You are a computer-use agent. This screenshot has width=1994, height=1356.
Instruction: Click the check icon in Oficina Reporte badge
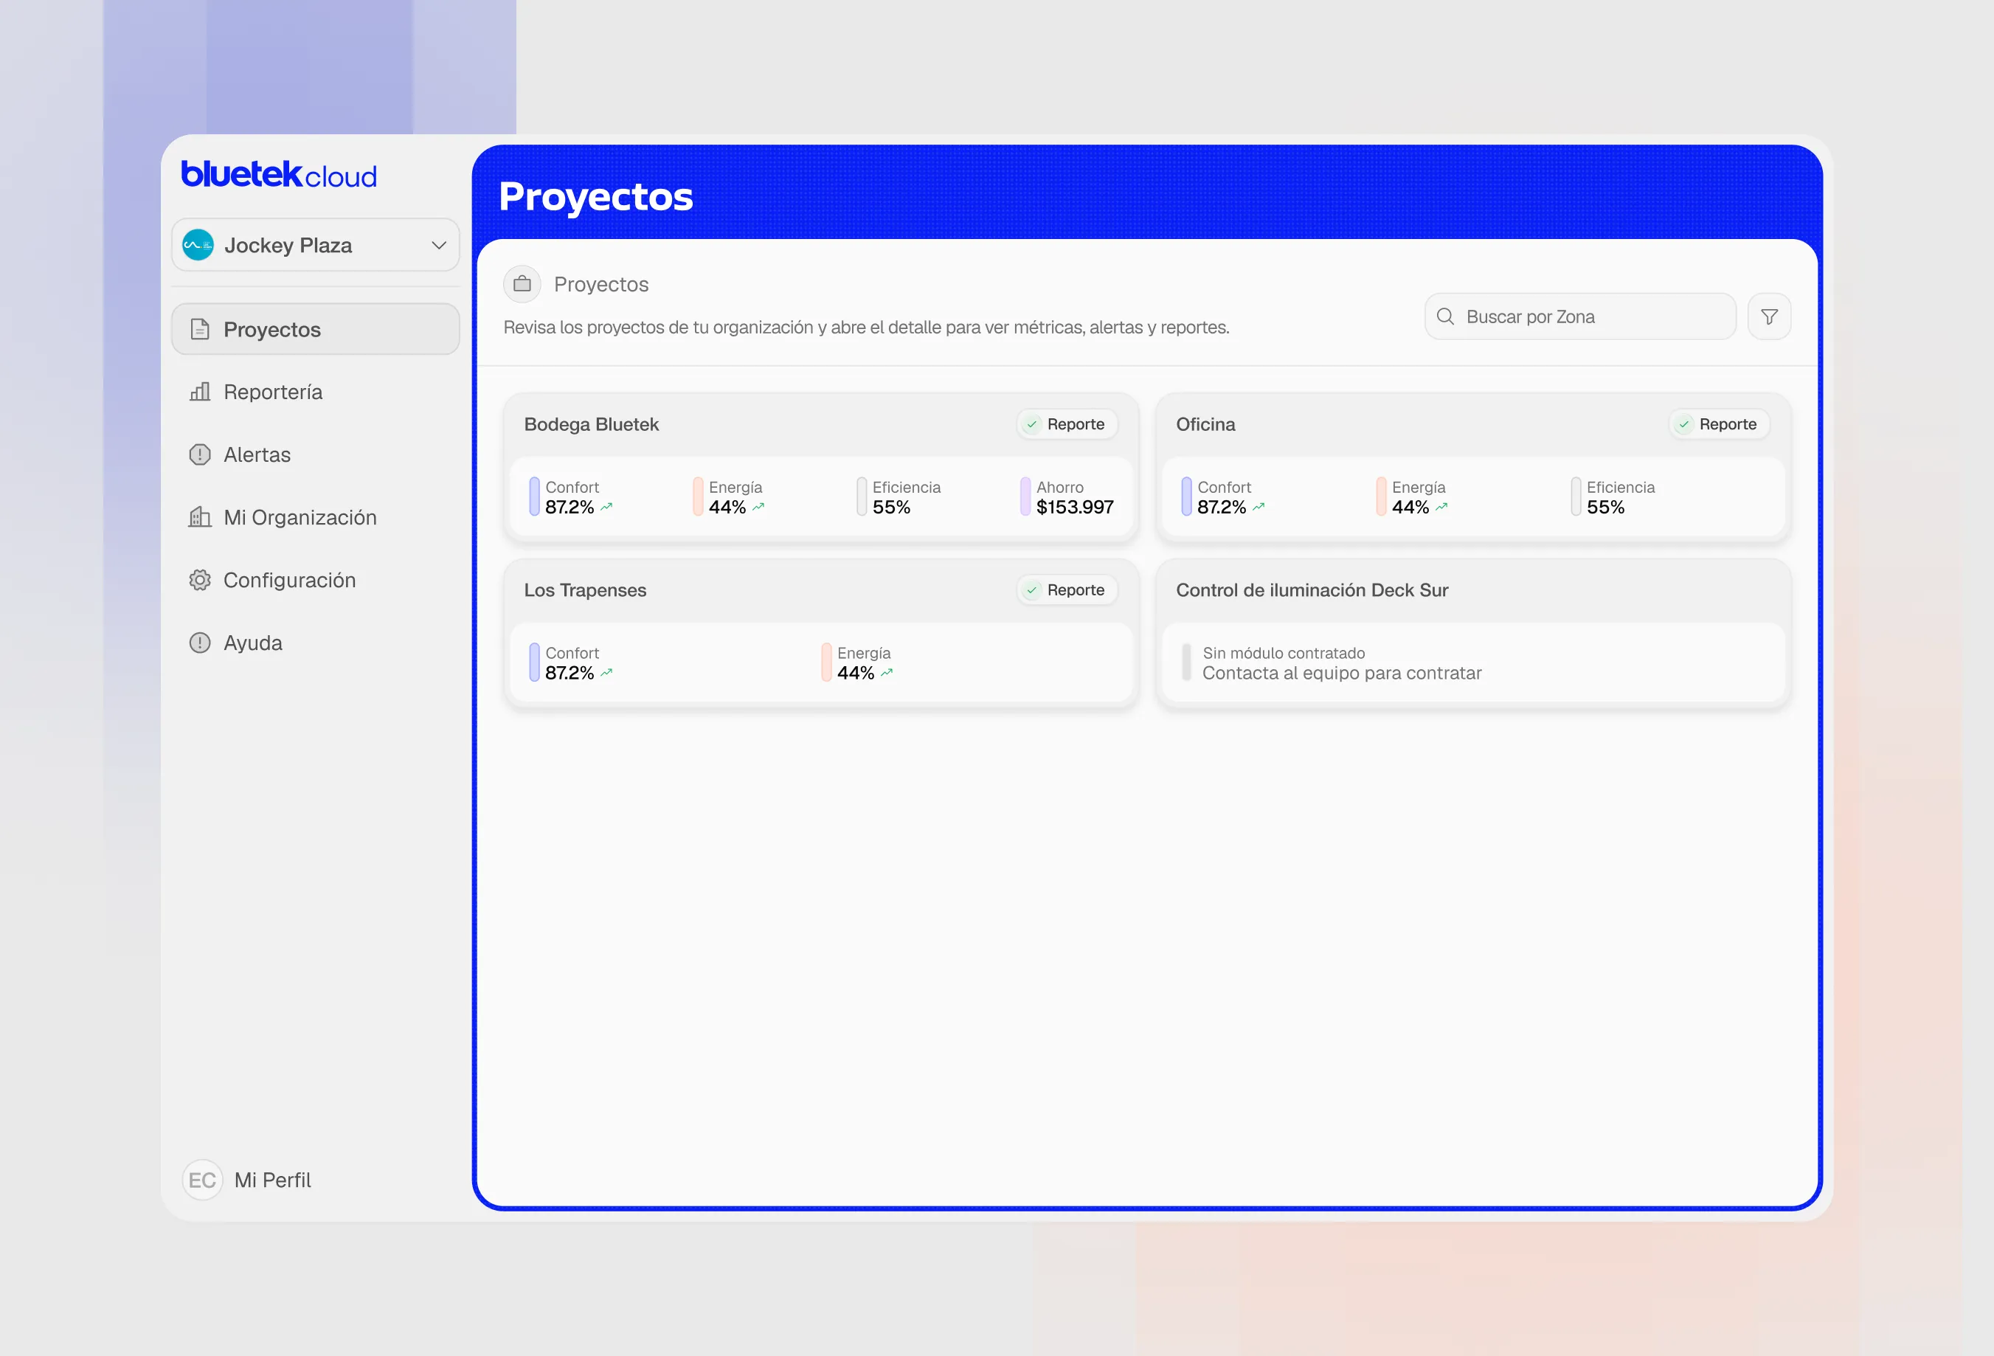[1684, 424]
